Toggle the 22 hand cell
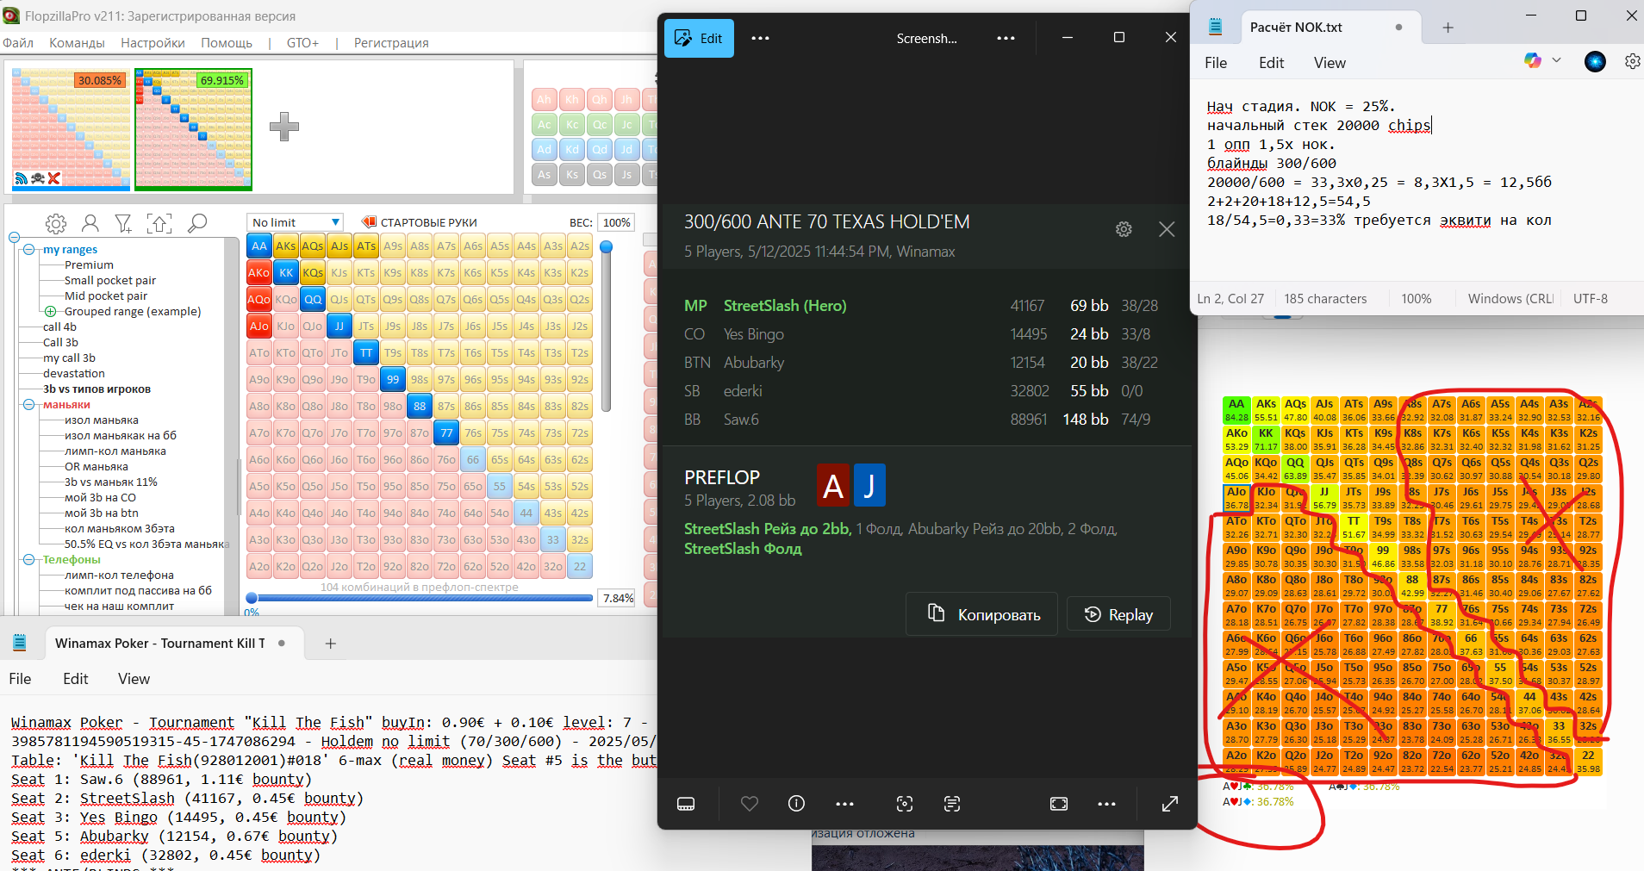The height and width of the screenshot is (871, 1644). tap(580, 567)
